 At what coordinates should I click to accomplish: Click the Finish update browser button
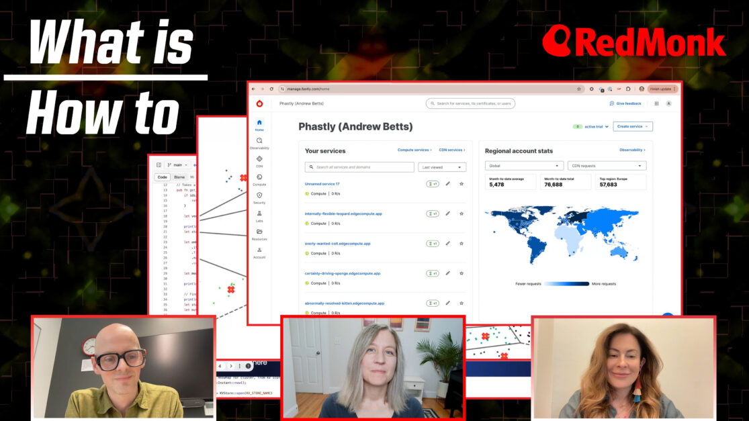tap(663, 89)
